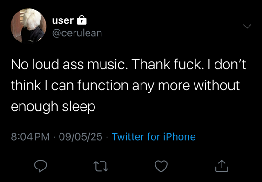The image size is (262, 182).
Task: Open the "Twitter for iPhone" source link
Action: point(154,136)
